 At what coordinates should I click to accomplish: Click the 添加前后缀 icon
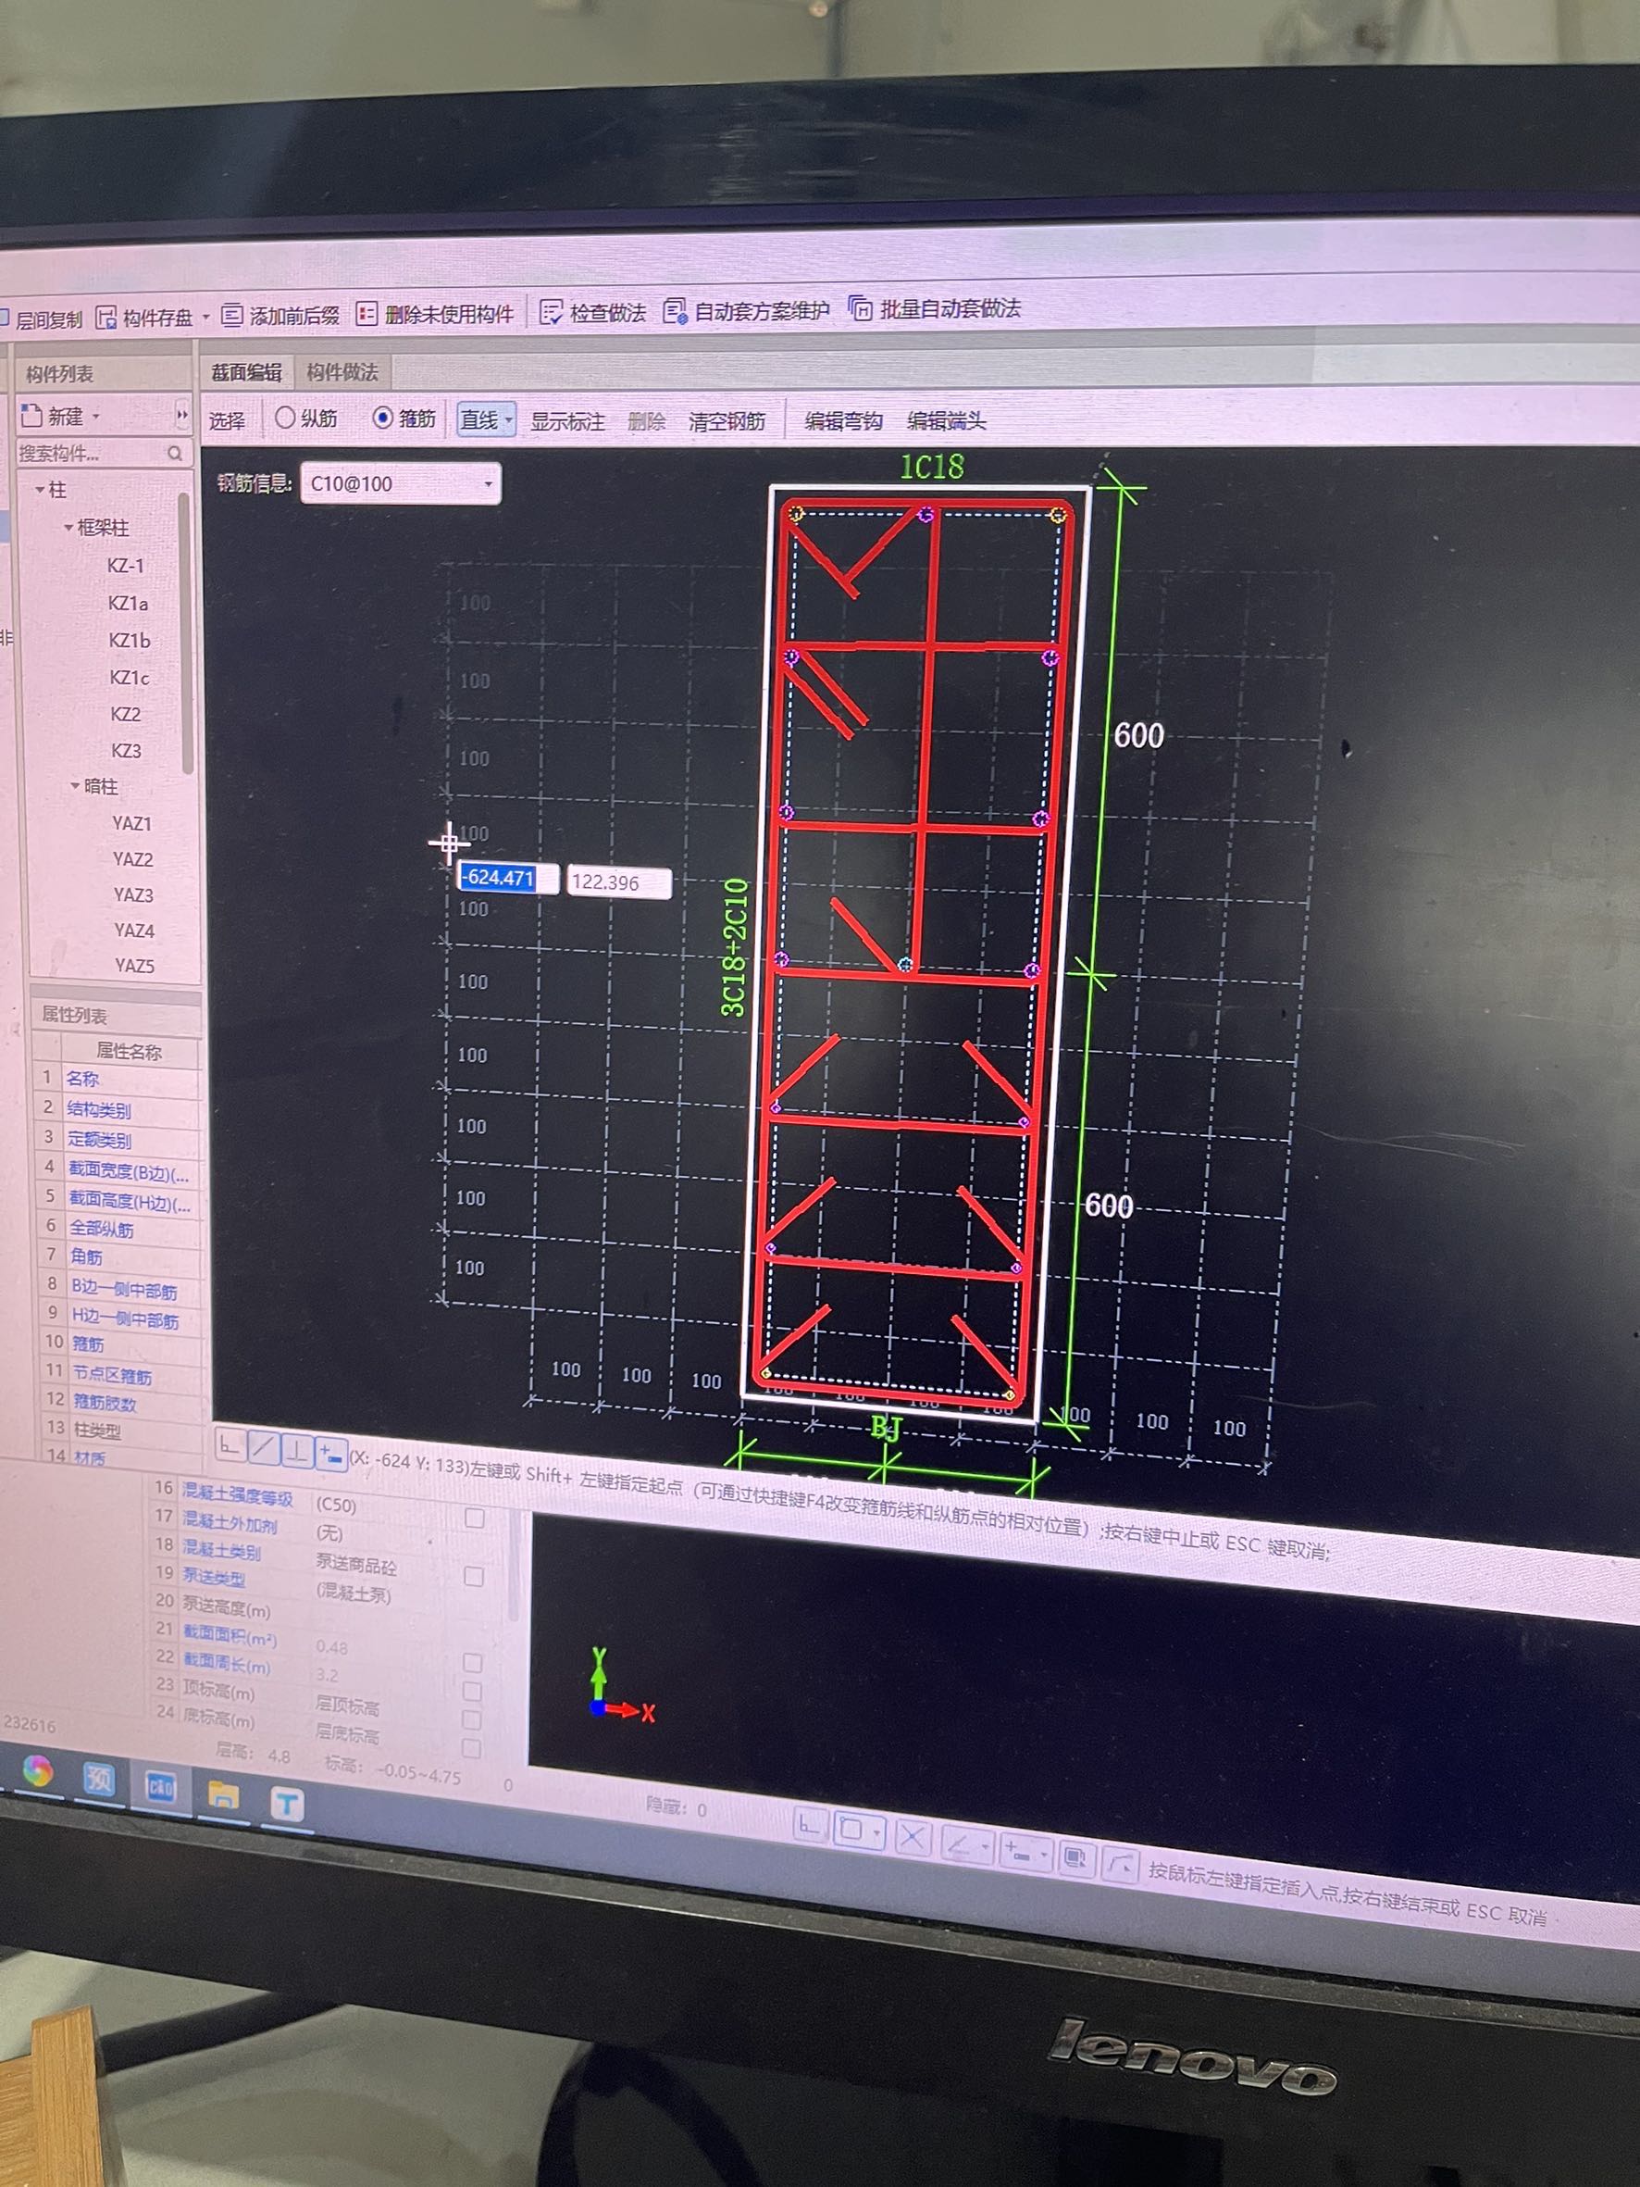(x=231, y=316)
